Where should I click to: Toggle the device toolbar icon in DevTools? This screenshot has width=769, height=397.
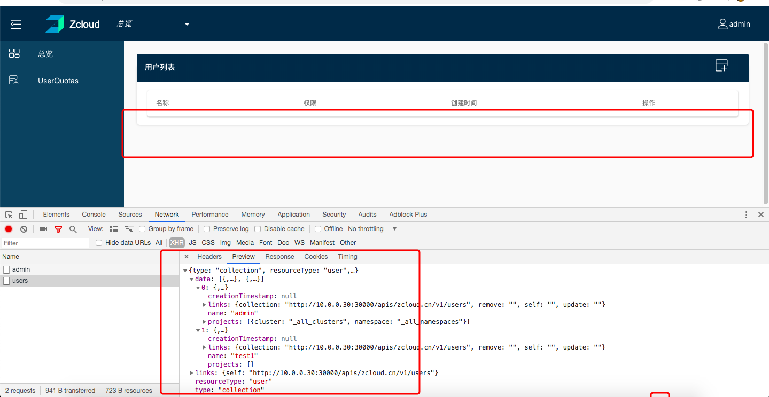coord(23,215)
